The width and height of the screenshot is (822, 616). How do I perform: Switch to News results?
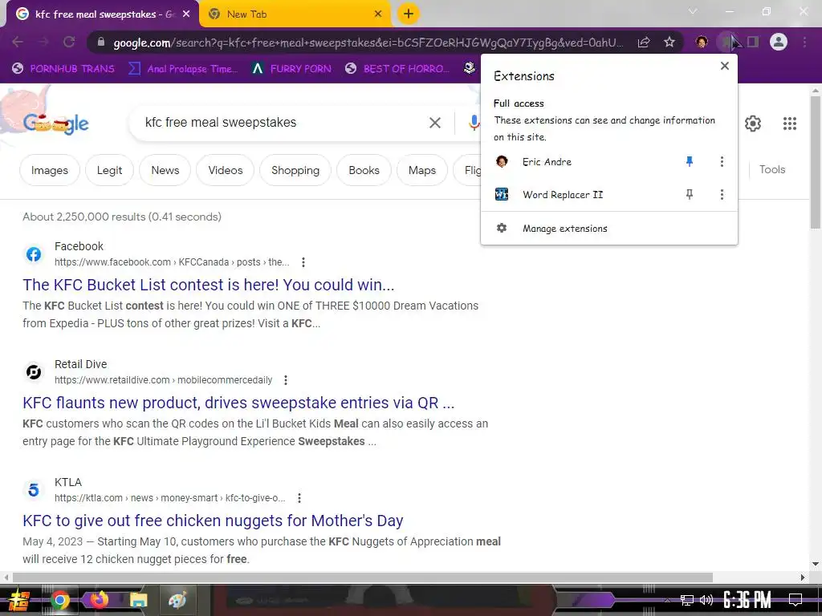click(165, 170)
